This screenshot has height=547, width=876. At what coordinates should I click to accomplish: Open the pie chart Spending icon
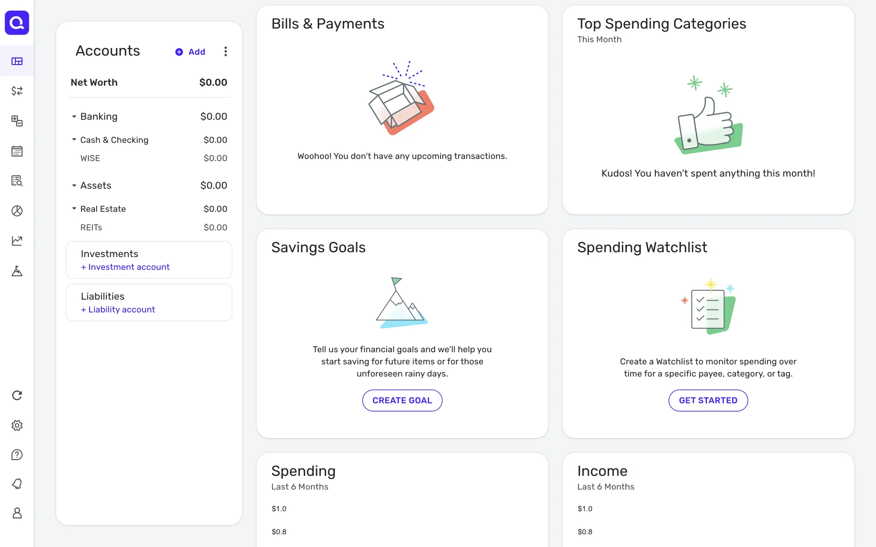pos(17,211)
